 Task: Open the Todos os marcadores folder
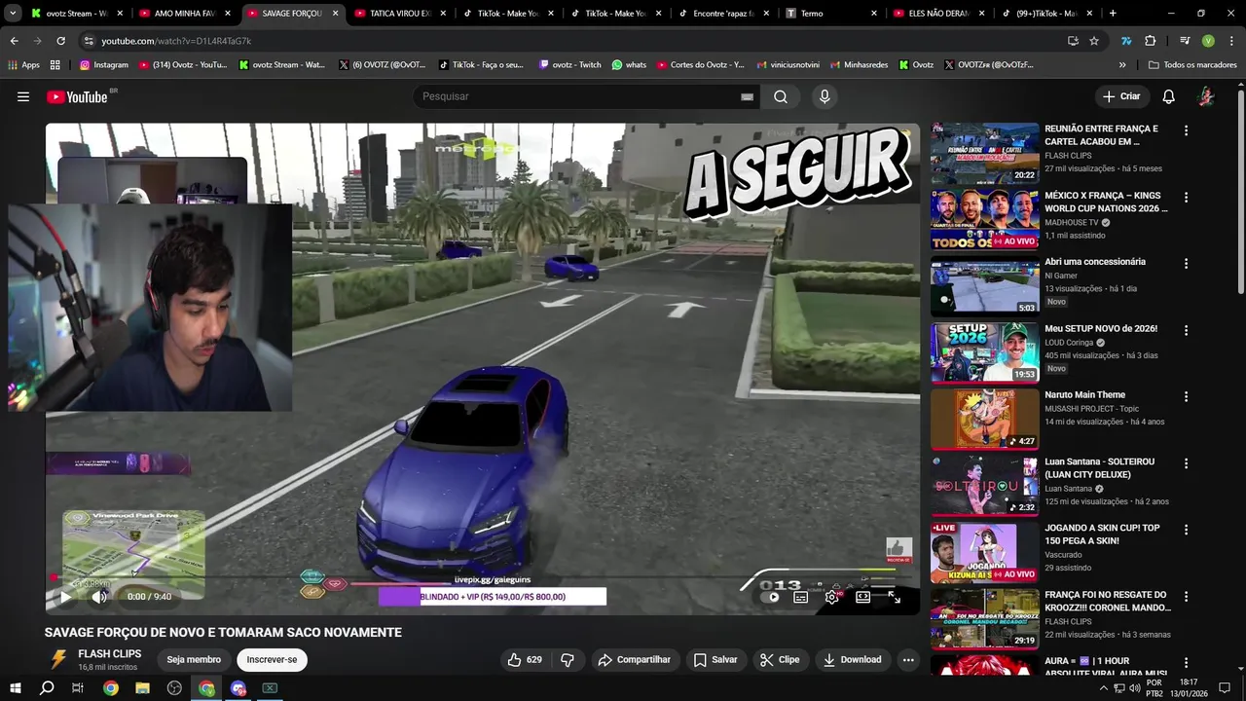[1191, 65]
